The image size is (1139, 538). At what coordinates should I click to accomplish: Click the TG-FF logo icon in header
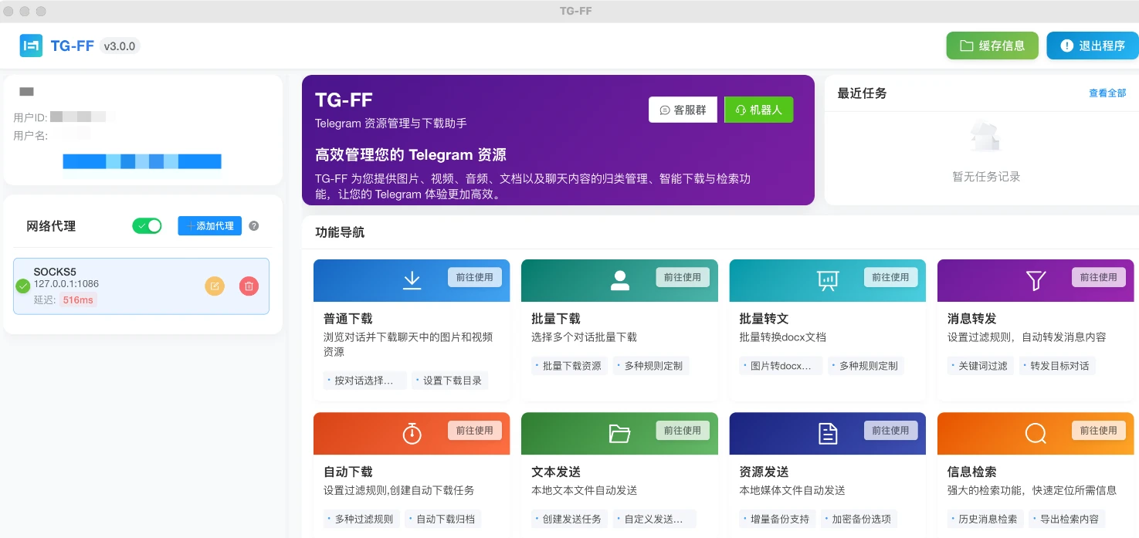31,46
